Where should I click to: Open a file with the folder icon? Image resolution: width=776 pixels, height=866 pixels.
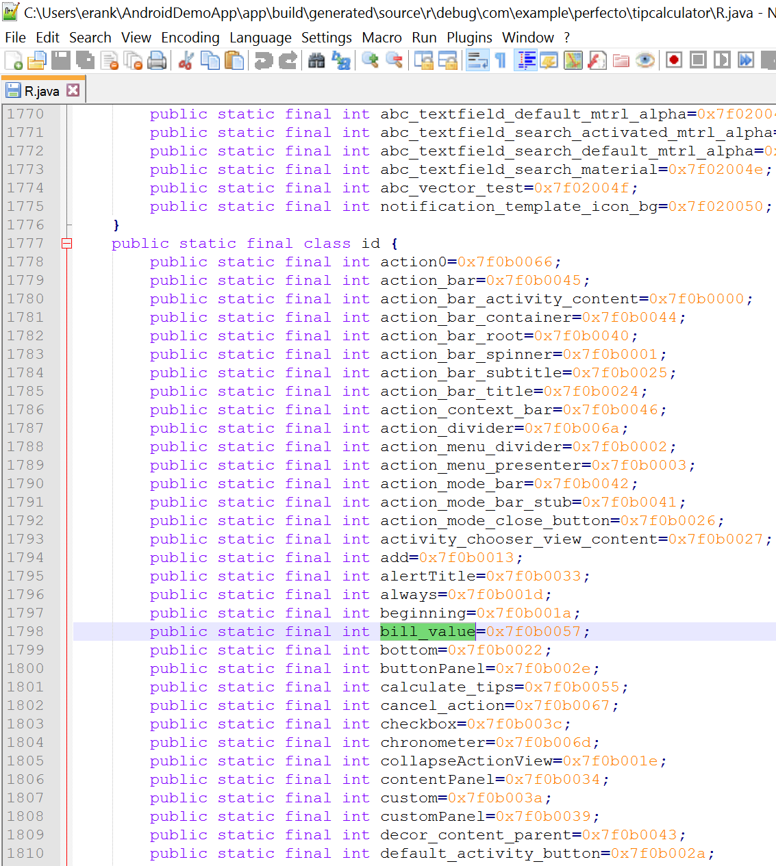coord(37,61)
